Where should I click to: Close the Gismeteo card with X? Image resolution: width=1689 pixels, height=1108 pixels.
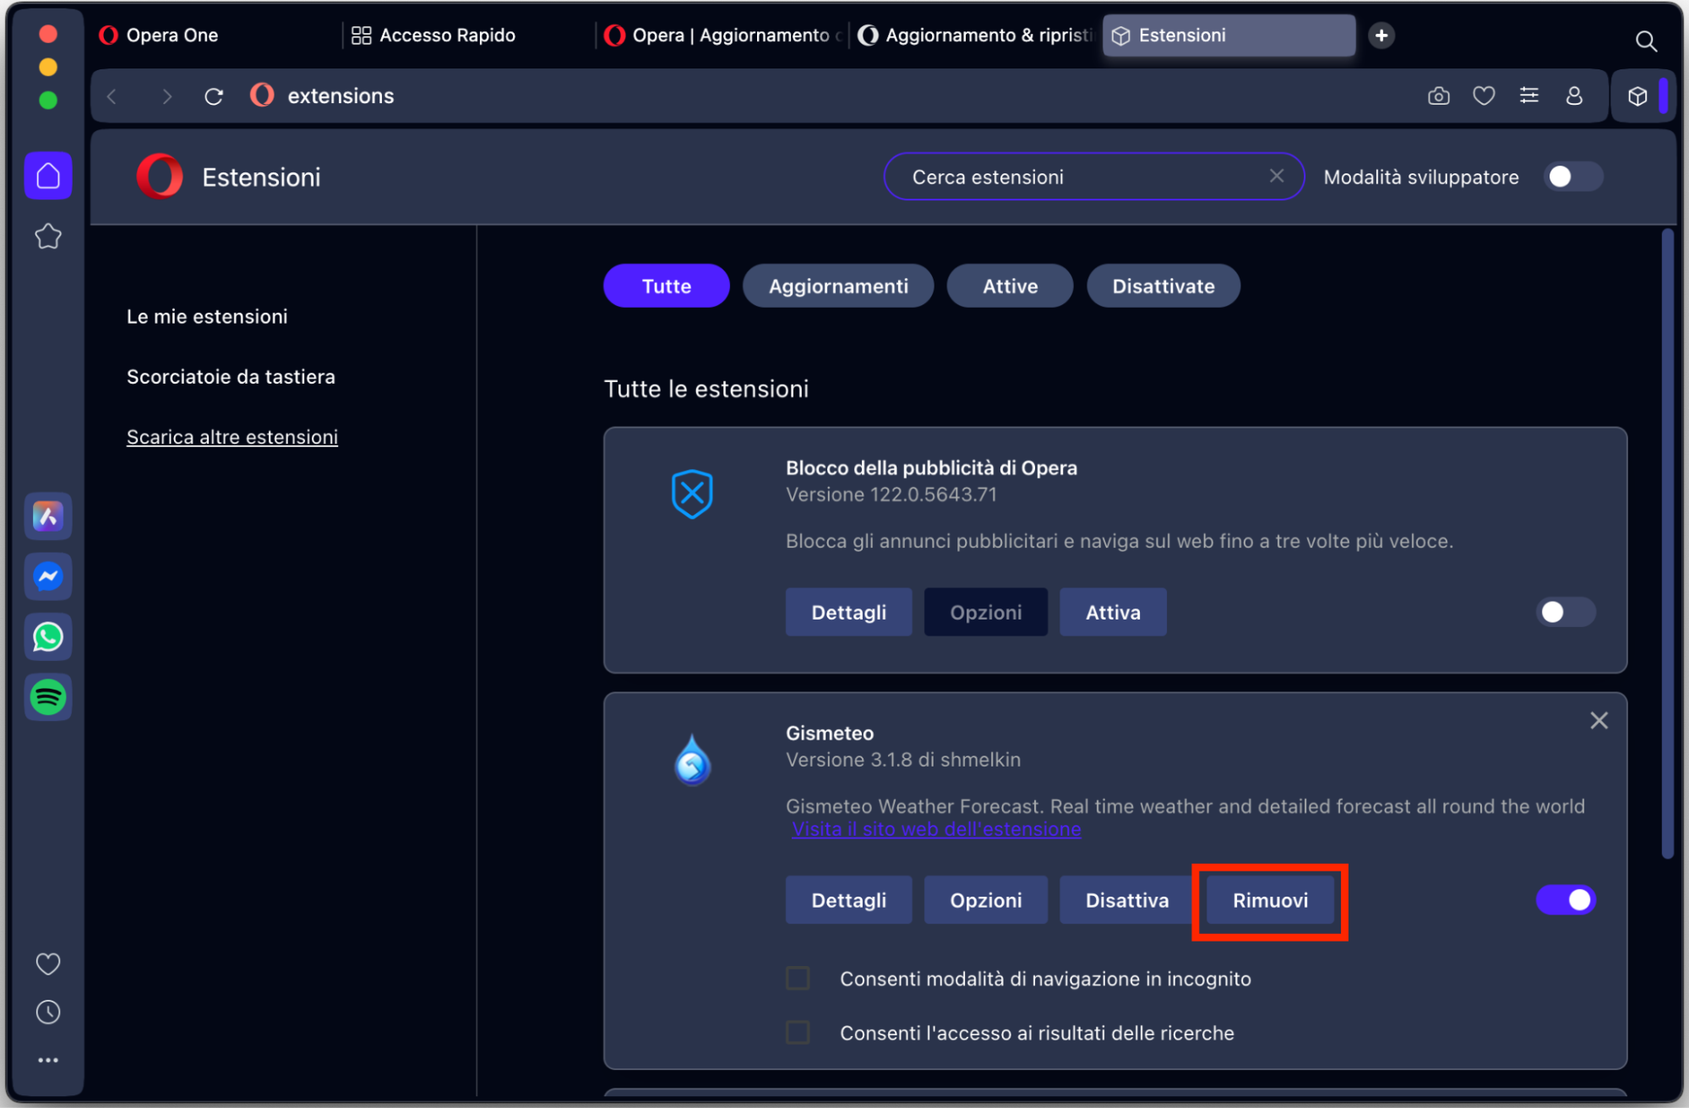pyautogui.click(x=1599, y=720)
